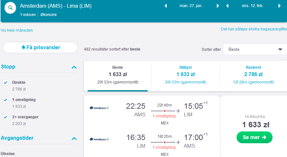Image resolution: width=287 pixels, height=157 pixels.
Task: Uncheck the Direkte checkbox
Action: click(5, 82)
